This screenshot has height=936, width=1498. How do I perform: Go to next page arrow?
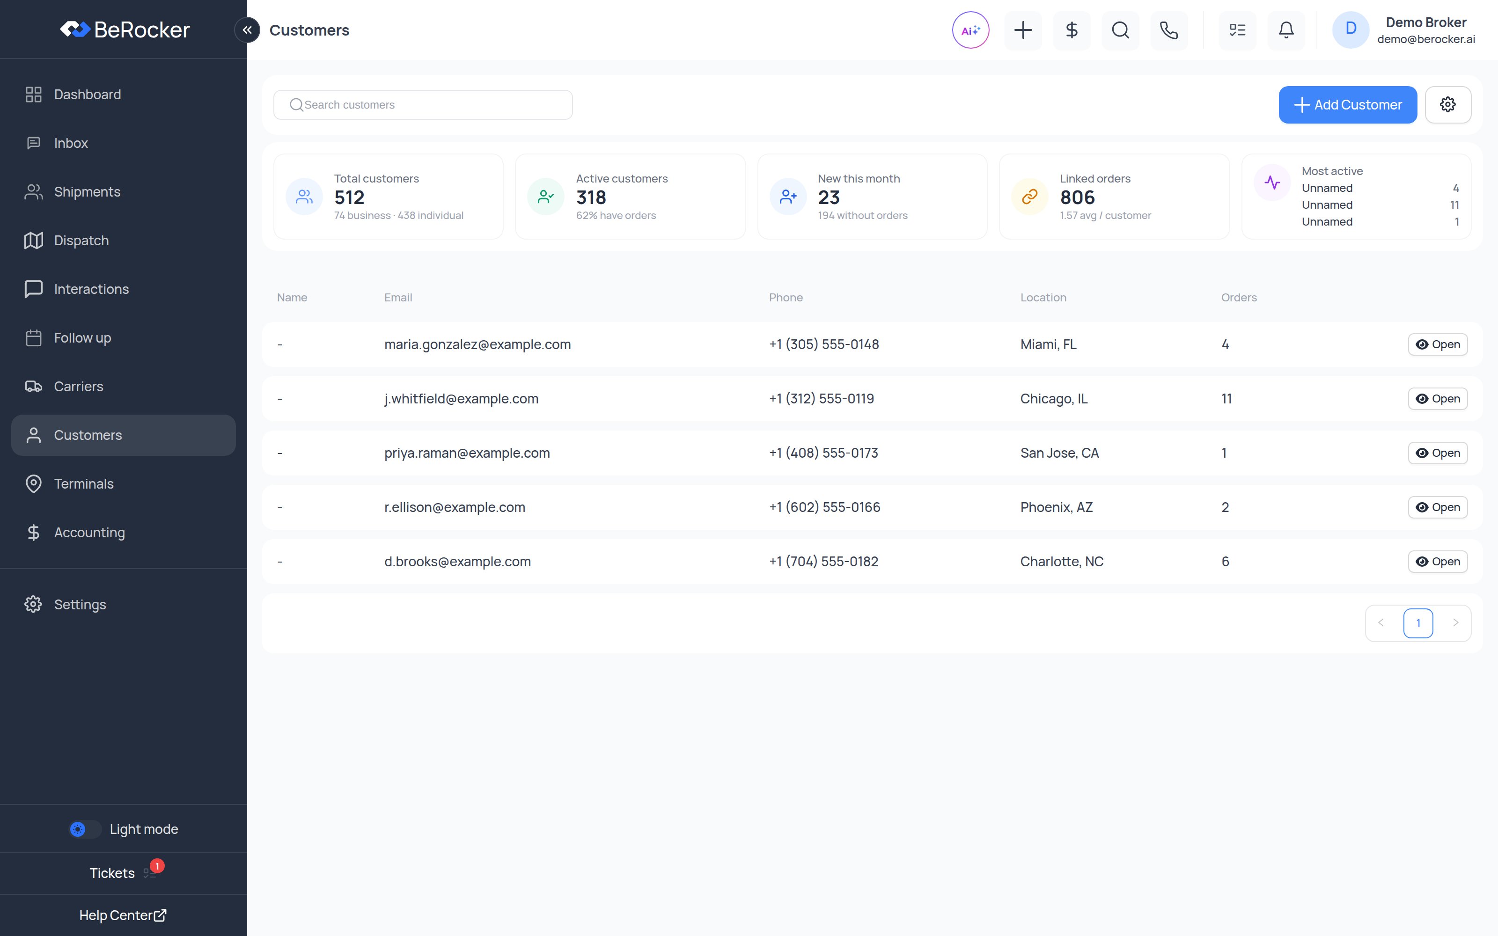[x=1455, y=623]
